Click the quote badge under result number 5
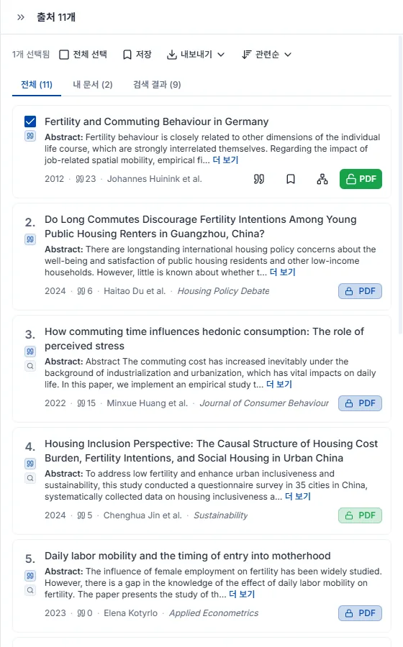 pyautogui.click(x=30, y=576)
